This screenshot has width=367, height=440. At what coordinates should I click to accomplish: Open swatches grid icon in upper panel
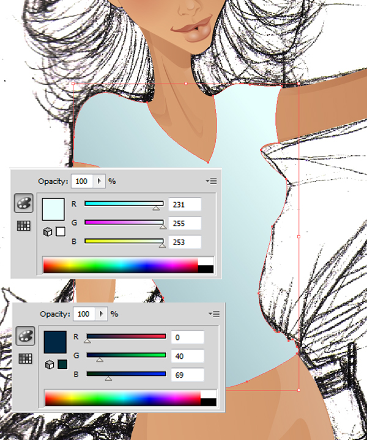(x=24, y=226)
